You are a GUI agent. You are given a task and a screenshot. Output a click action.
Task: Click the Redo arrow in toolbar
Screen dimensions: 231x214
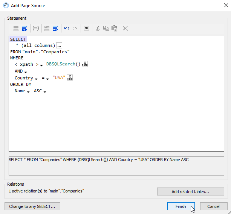click(x=75, y=28)
